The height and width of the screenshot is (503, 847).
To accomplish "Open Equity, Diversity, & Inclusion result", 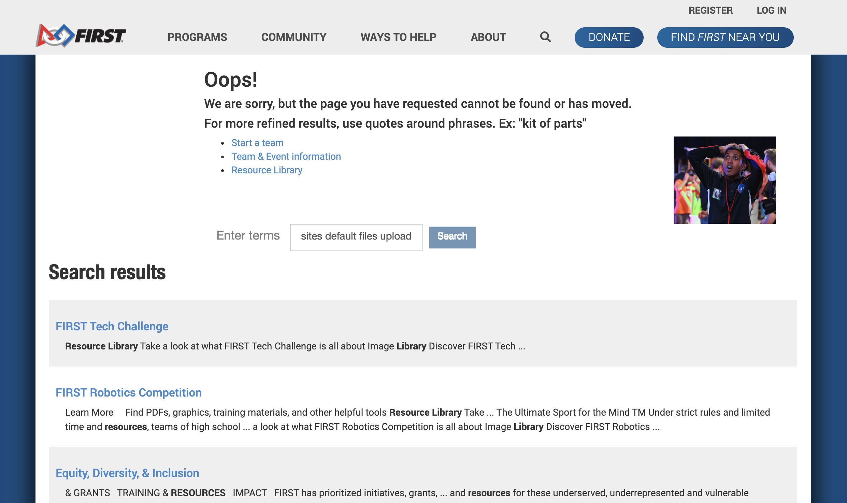I will click(127, 473).
